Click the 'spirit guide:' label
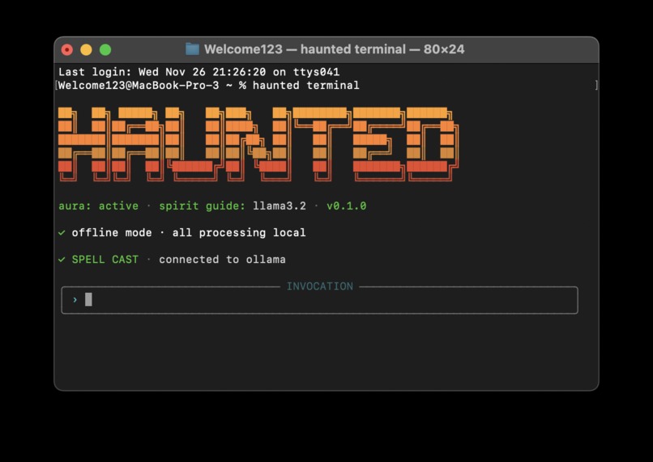Screen dimensions: 653x462 [202, 206]
